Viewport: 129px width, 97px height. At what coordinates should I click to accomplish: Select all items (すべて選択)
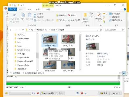[115, 14]
